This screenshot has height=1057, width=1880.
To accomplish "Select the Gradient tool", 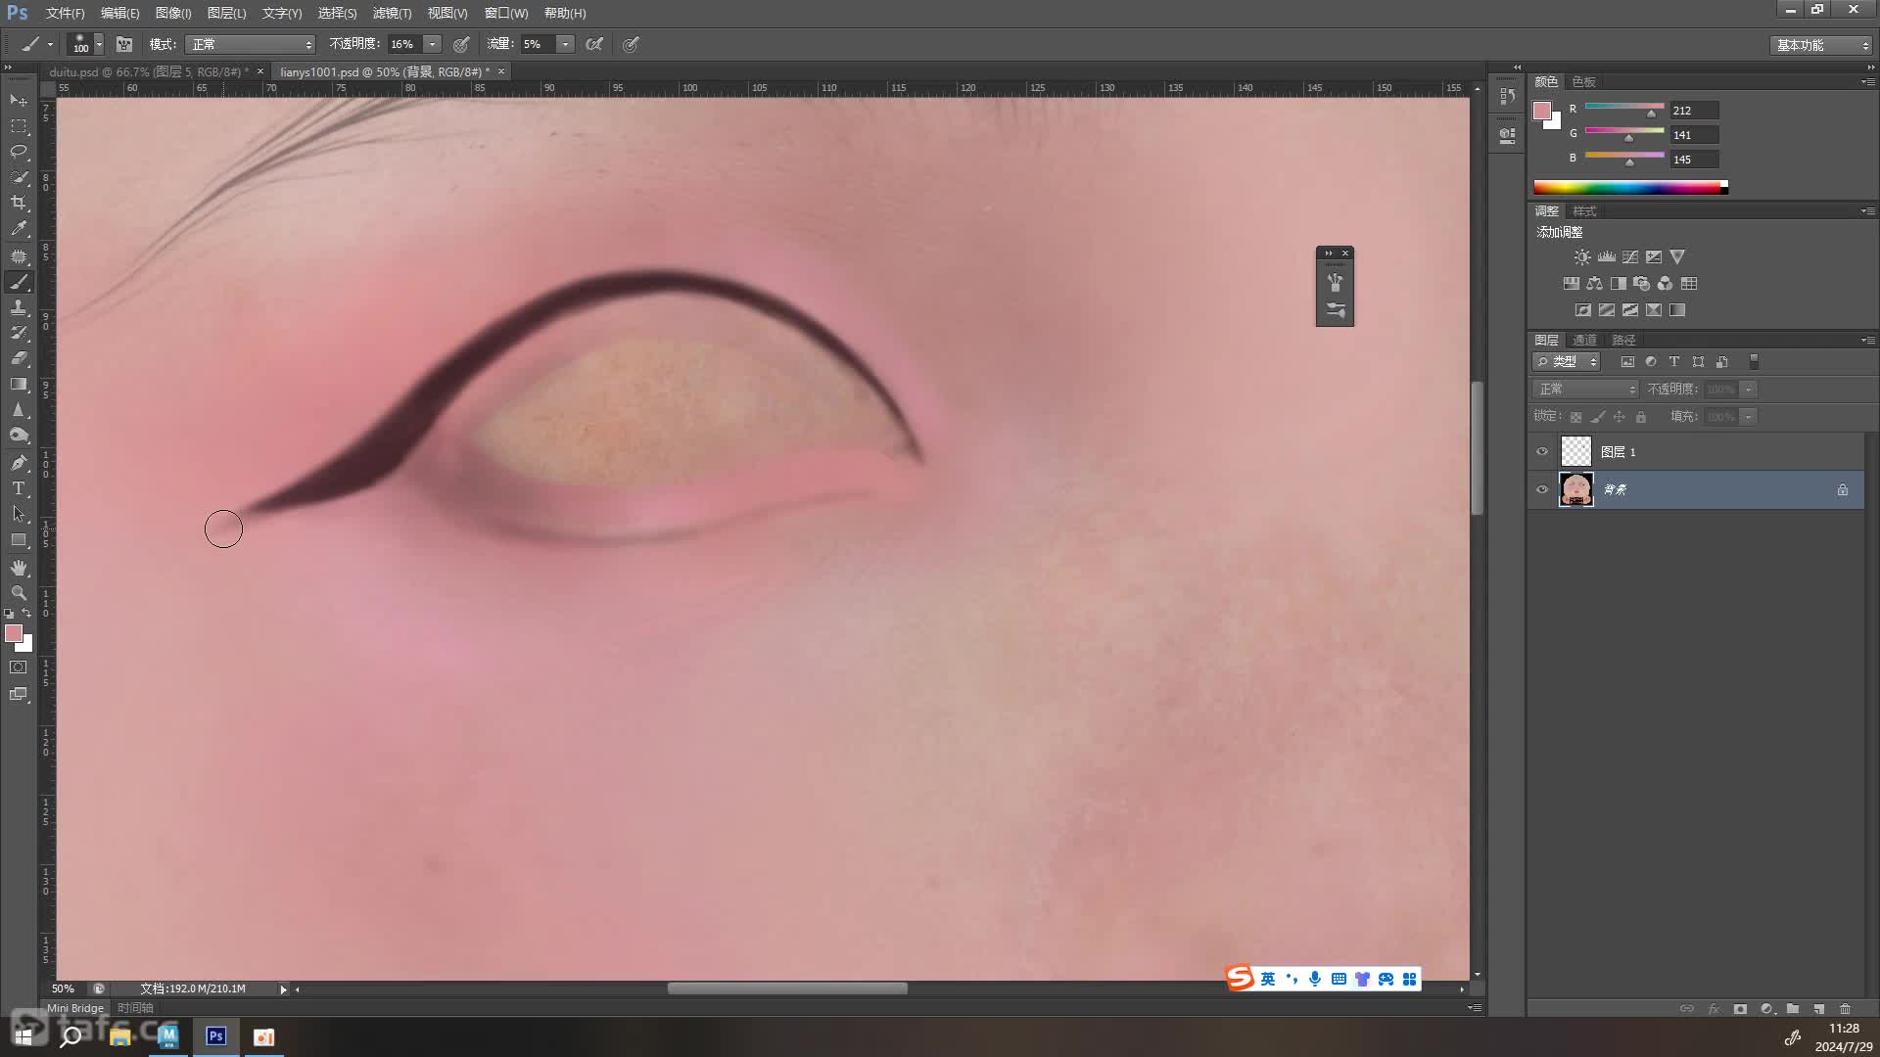I will click(19, 384).
